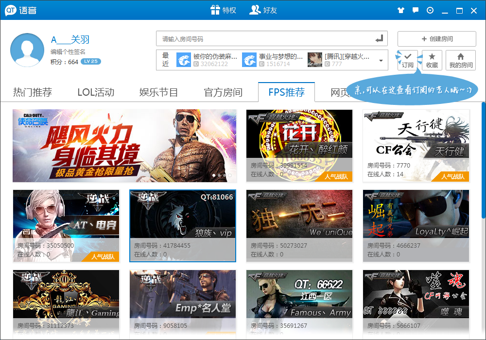Open the 噬魂 CF网游公会 room card
Image resolution: width=486 pixels, height=340 pixels.
(416, 305)
